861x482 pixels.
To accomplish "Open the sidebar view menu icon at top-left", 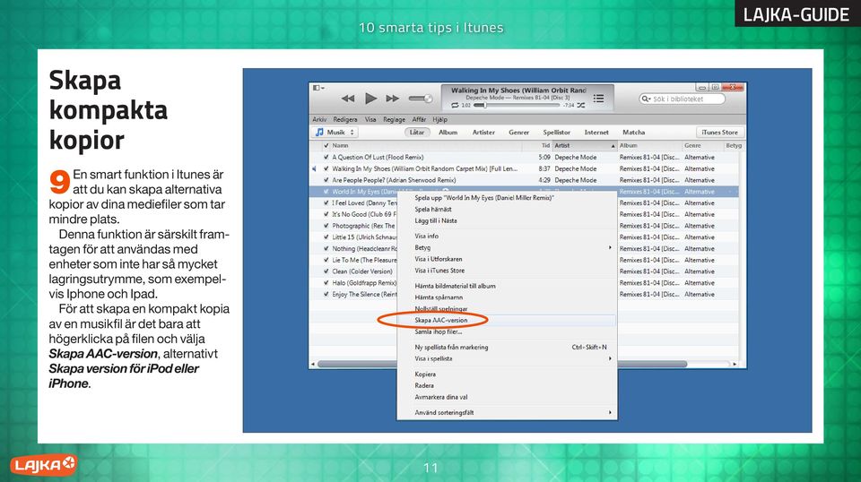I will 317,88.
